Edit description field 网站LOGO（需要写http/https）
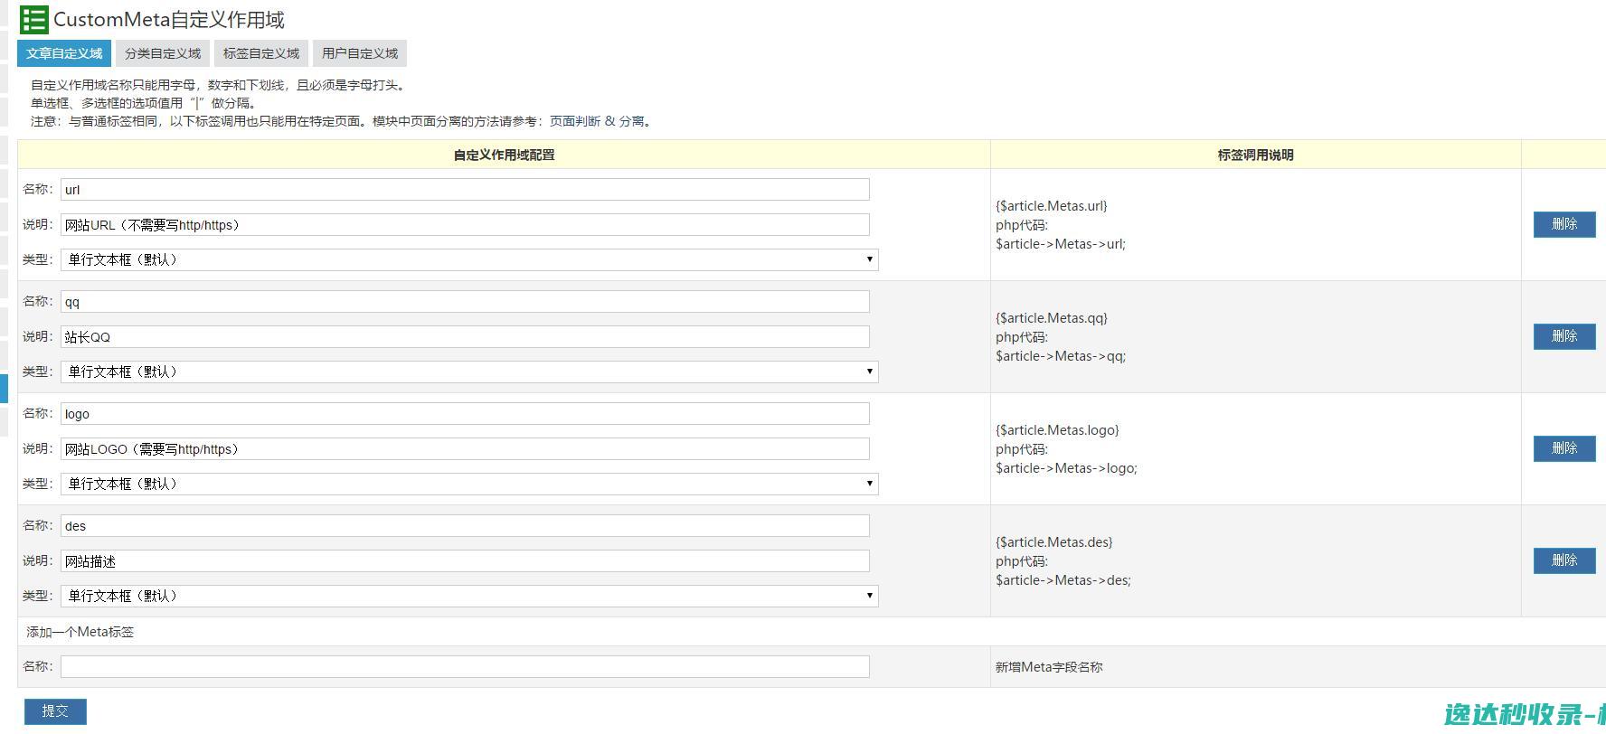Viewport: 1606px width, 734px height. tap(465, 448)
